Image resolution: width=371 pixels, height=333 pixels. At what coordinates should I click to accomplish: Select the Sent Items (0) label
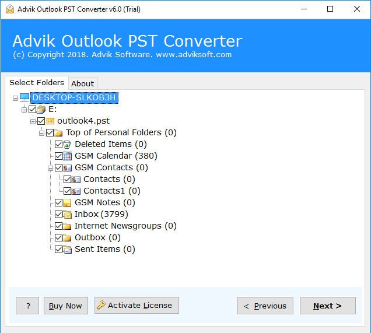pyautogui.click(x=105, y=249)
